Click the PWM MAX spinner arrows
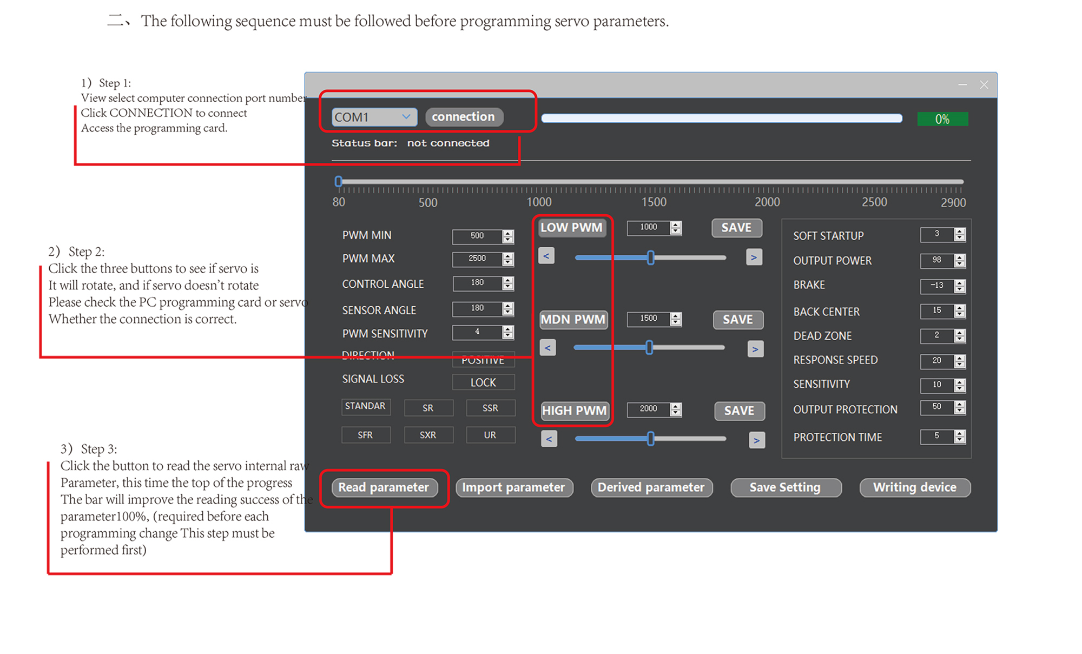1082x654 pixels. [x=507, y=259]
